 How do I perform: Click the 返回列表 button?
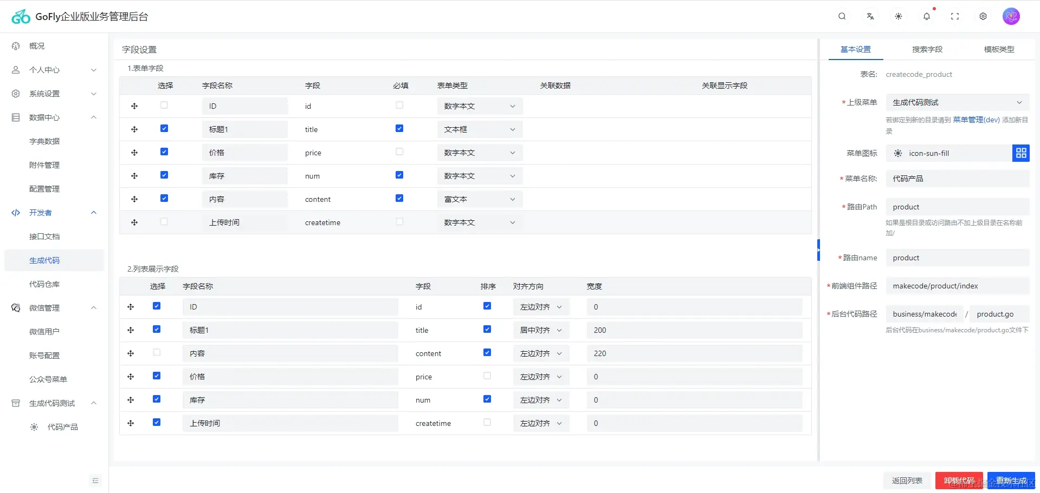click(x=907, y=481)
